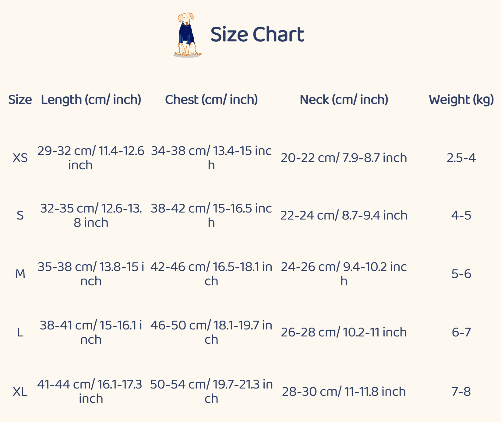Click the XS size row label
The height and width of the screenshot is (422, 501).
[x=20, y=158]
